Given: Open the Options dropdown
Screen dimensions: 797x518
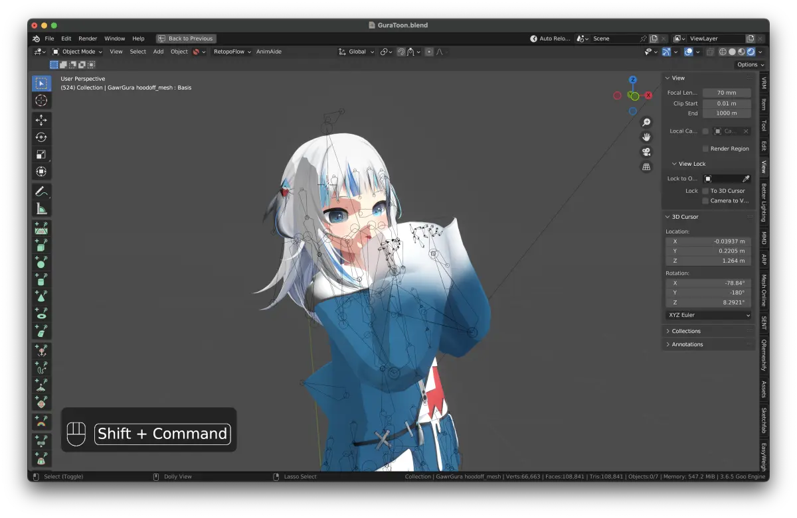Looking at the screenshot, I should pos(751,64).
